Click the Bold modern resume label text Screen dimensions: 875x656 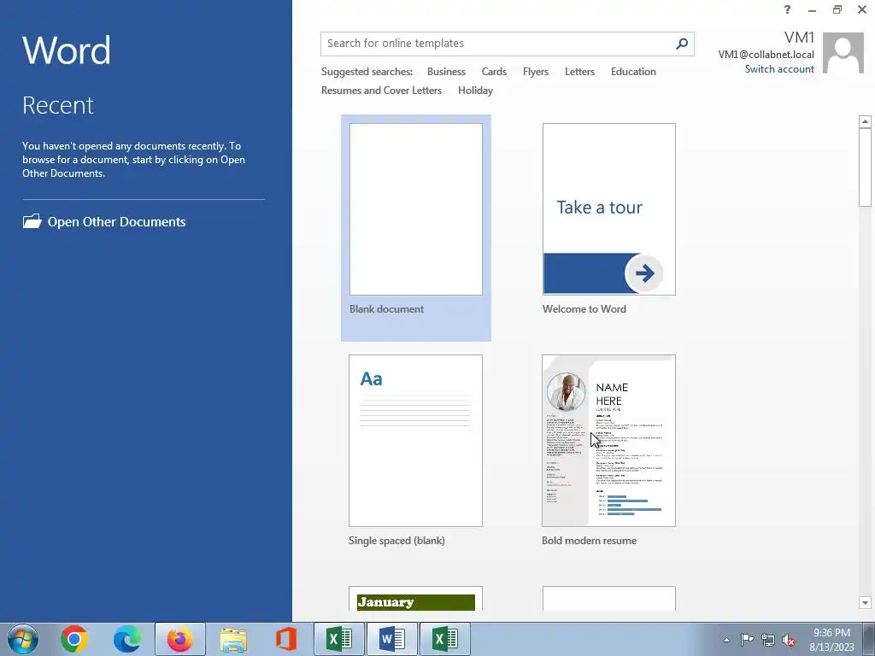pyautogui.click(x=589, y=541)
